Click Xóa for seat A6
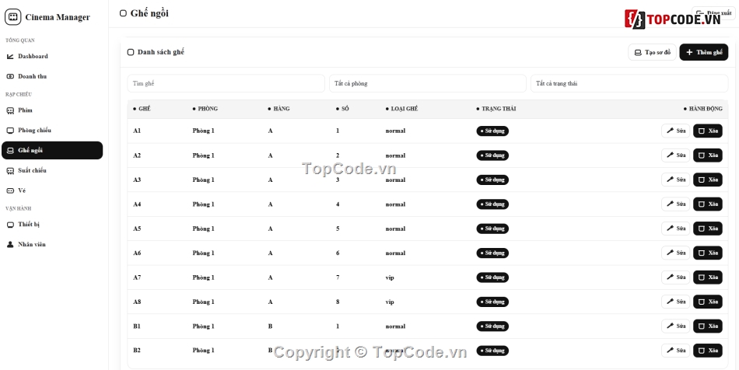The height and width of the screenshot is (370, 739). pyautogui.click(x=707, y=253)
